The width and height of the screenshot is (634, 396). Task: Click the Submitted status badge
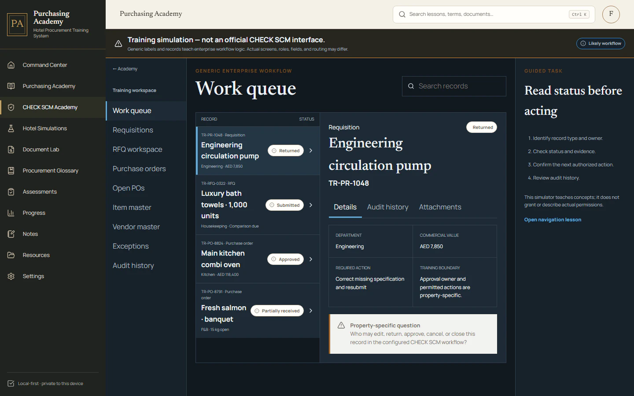point(284,205)
